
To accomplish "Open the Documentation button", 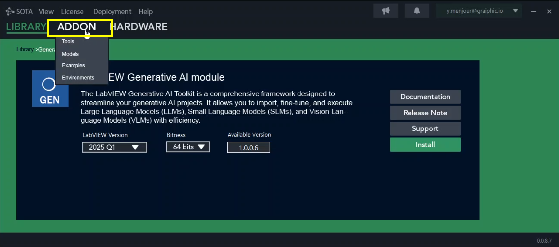I will pos(425,96).
